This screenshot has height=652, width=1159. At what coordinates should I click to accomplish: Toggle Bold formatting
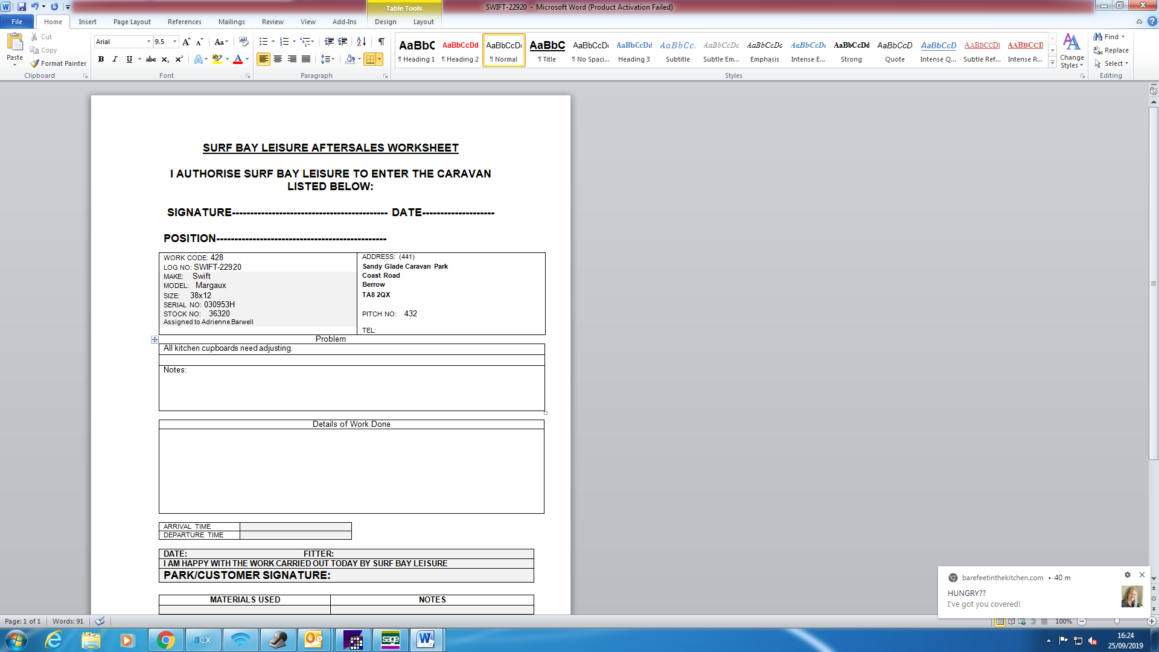[101, 59]
